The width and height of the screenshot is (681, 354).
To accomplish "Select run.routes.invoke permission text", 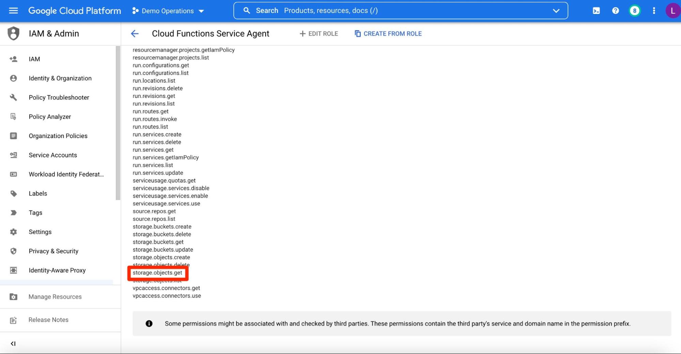I will (155, 119).
